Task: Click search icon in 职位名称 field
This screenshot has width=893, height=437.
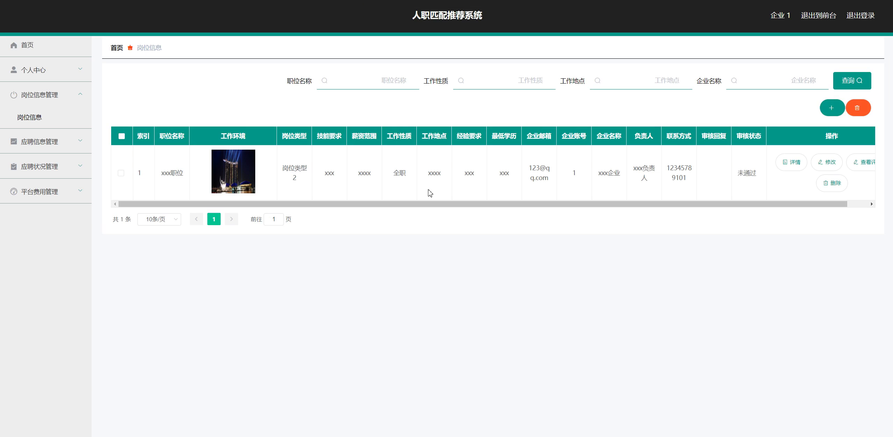Action: click(x=324, y=80)
